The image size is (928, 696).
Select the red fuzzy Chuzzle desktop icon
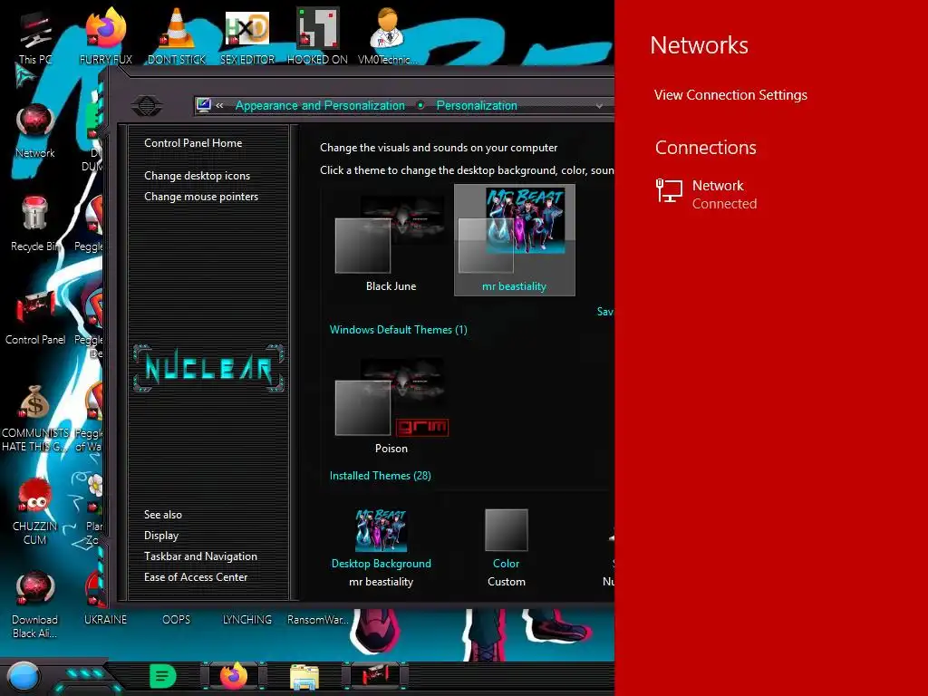(35, 511)
